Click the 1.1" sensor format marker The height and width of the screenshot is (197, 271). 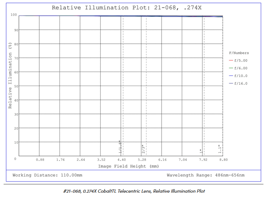[219, 149]
